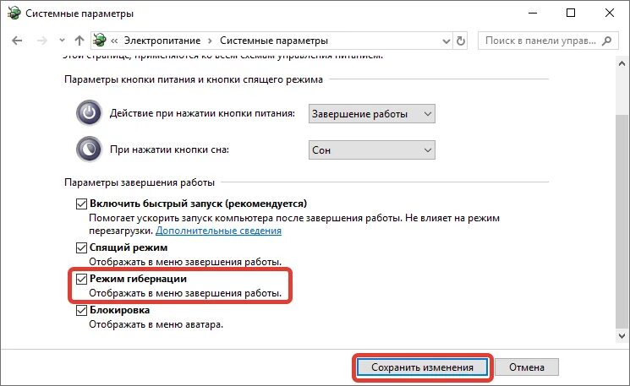This screenshot has width=630, height=386.
Task: Open the Завершение работы dropdown
Action: tap(371, 114)
